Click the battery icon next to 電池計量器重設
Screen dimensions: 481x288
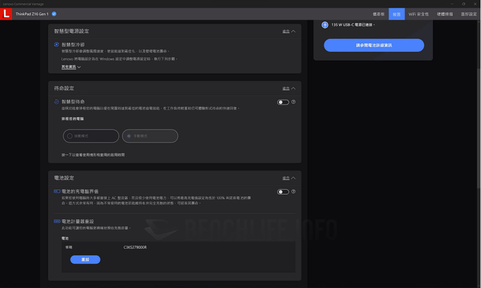pos(57,221)
